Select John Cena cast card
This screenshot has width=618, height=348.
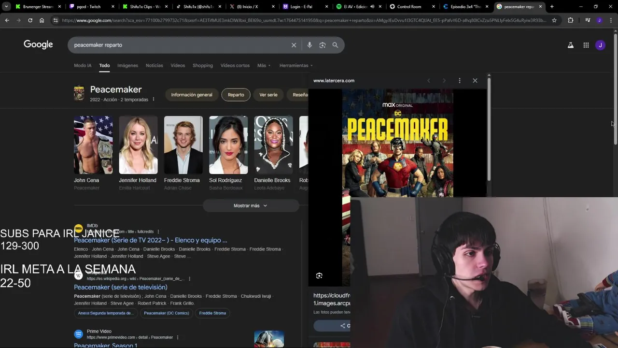point(93,153)
